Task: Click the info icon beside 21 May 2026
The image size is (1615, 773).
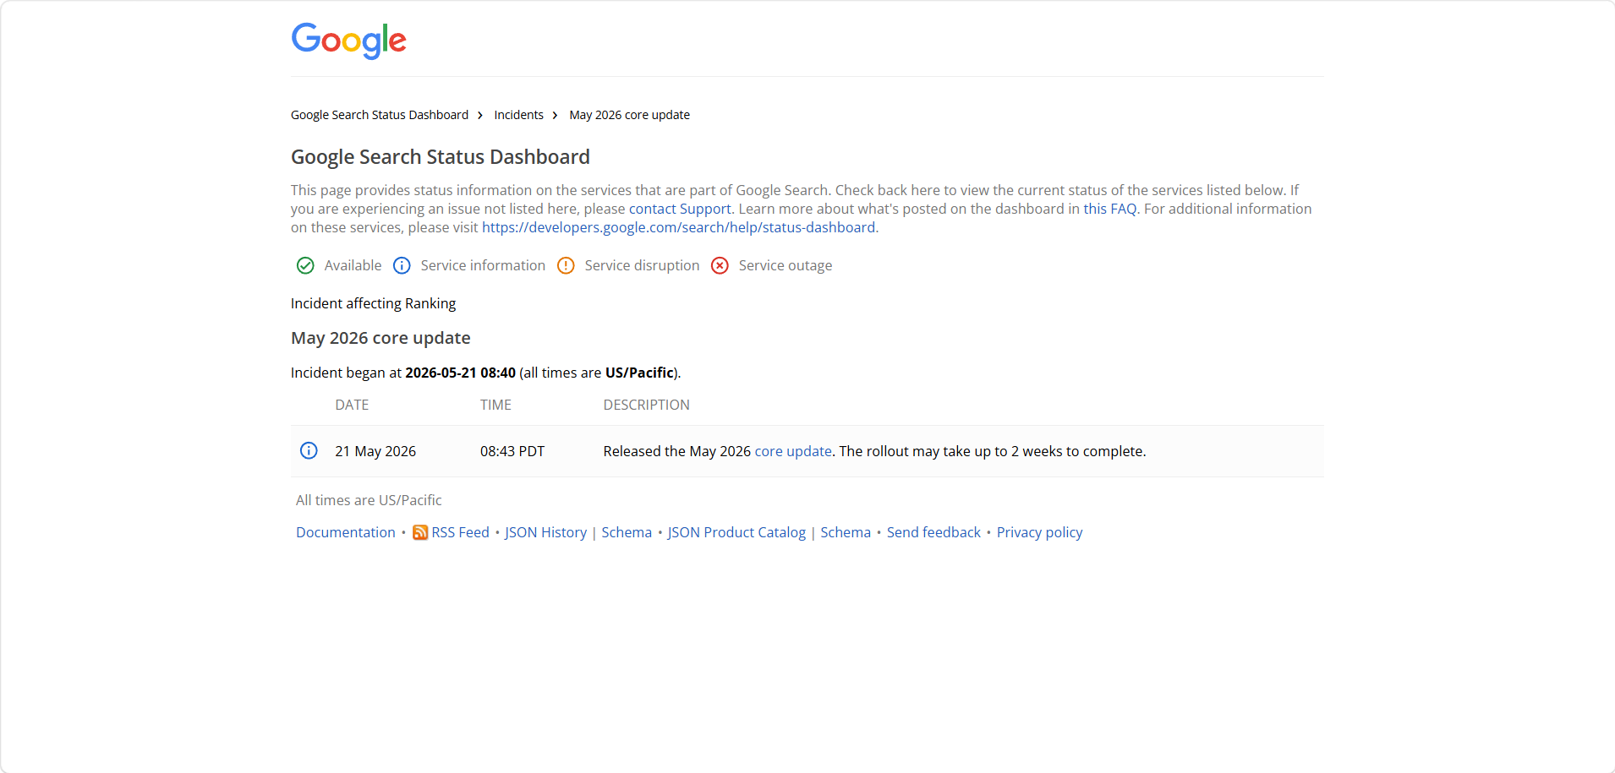Action: click(x=309, y=450)
